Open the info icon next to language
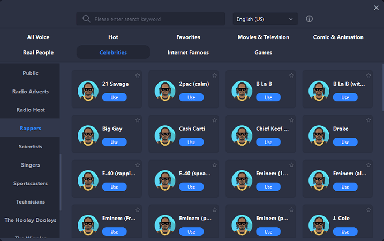384x241 pixels. click(309, 19)
